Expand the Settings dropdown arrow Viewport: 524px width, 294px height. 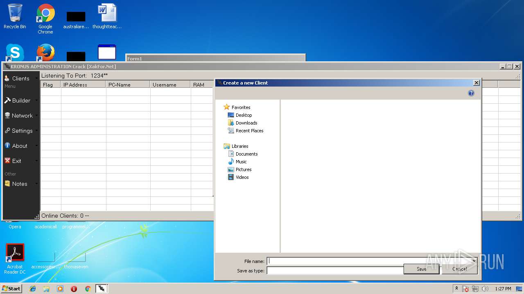coord(36,131)
